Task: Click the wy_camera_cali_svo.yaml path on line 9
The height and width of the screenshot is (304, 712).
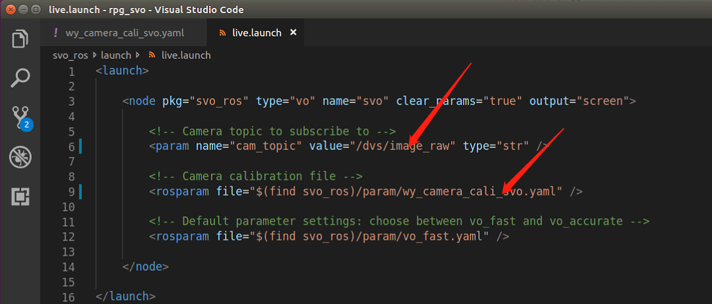Action: 406,192
